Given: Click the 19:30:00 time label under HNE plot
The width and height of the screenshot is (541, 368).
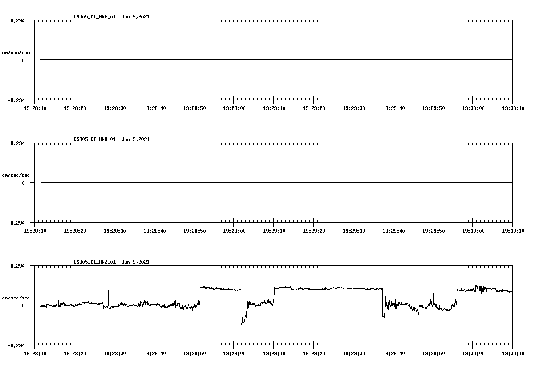Looking at the screenshot, I should point(473,108).
